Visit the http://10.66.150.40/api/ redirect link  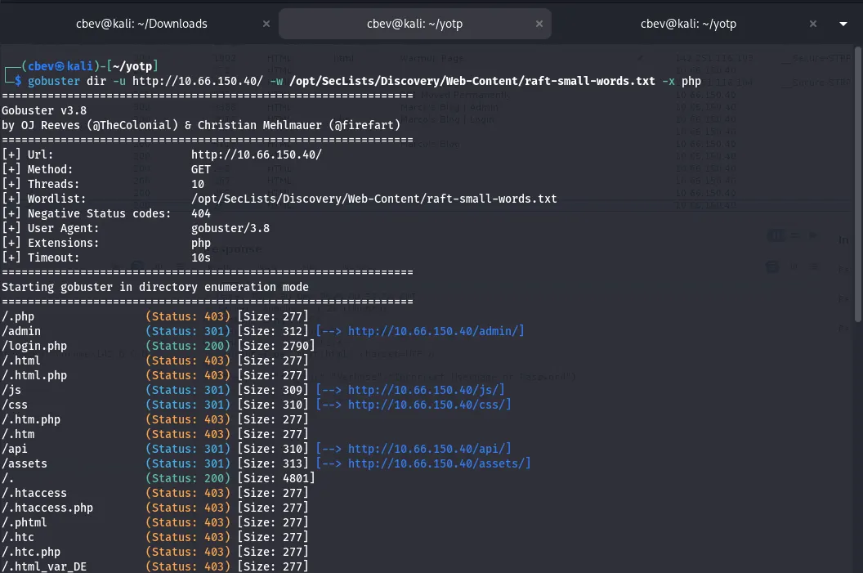(x=429, y=449)
